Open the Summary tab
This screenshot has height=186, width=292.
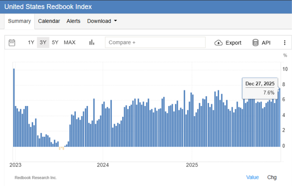tap(19, 21)
